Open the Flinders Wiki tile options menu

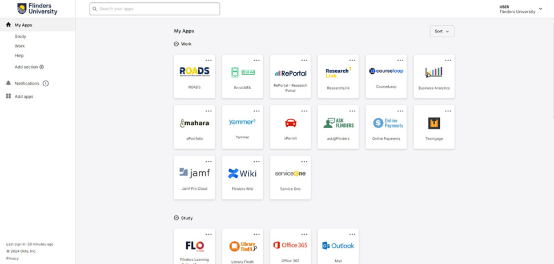pos(256,162)
